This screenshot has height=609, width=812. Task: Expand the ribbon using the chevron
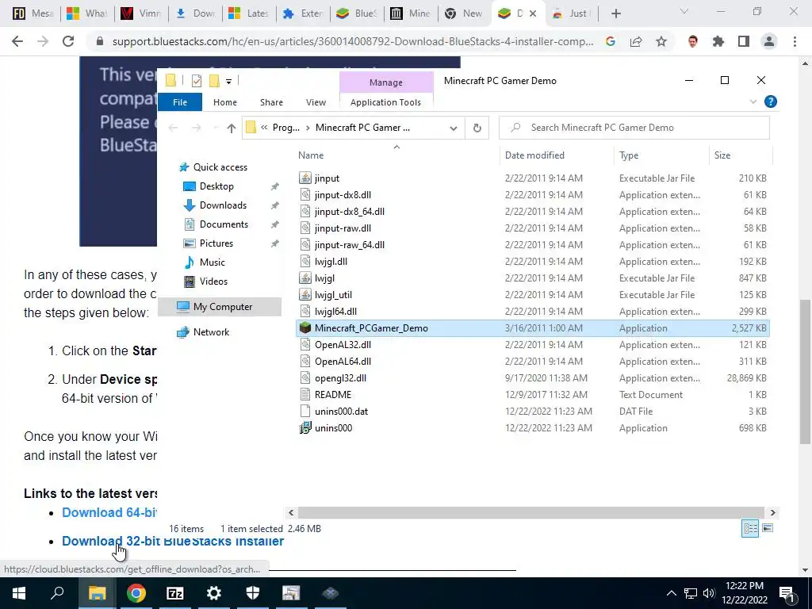[x=753, y=102]
